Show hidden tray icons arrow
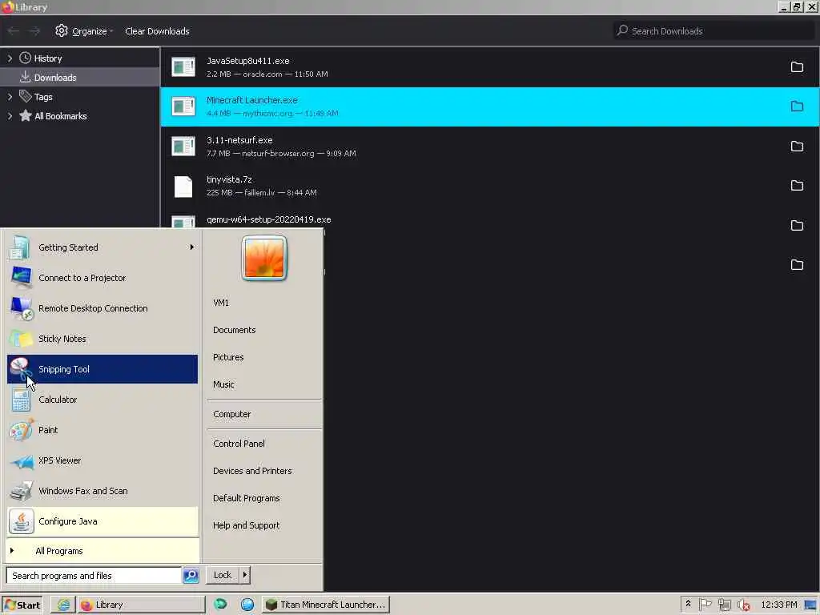The height and width of the screenshot is (615, 820). point(688,604)
